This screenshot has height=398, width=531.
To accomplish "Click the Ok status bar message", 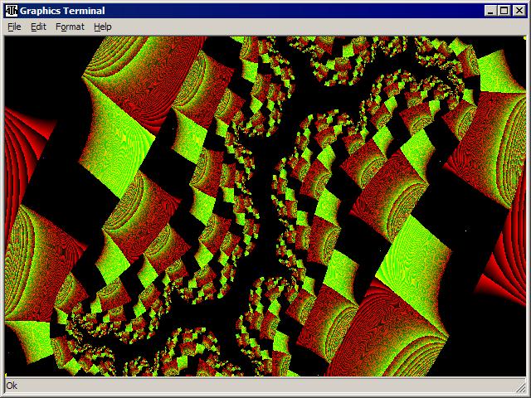I will [x=12, y=386].
